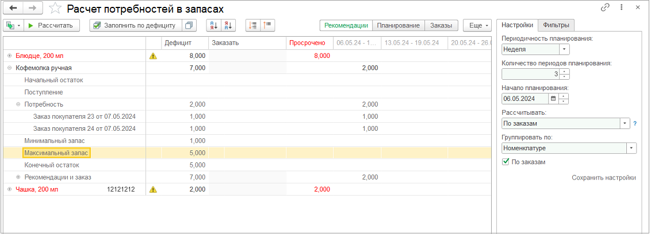Switch to the Фильтры tab
This screenshot has width=651, height=234.
pos(556,25)
